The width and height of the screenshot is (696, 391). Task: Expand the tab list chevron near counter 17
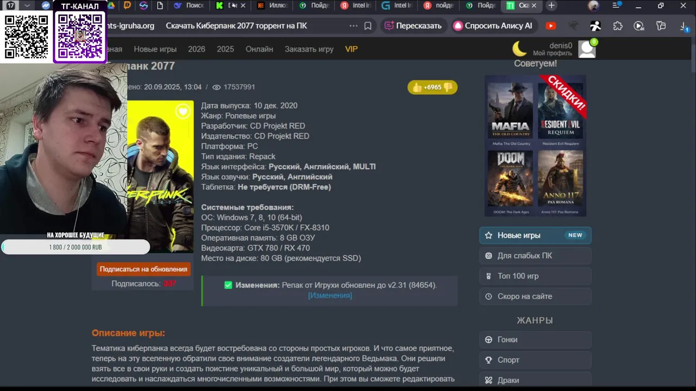coord(27,5)
